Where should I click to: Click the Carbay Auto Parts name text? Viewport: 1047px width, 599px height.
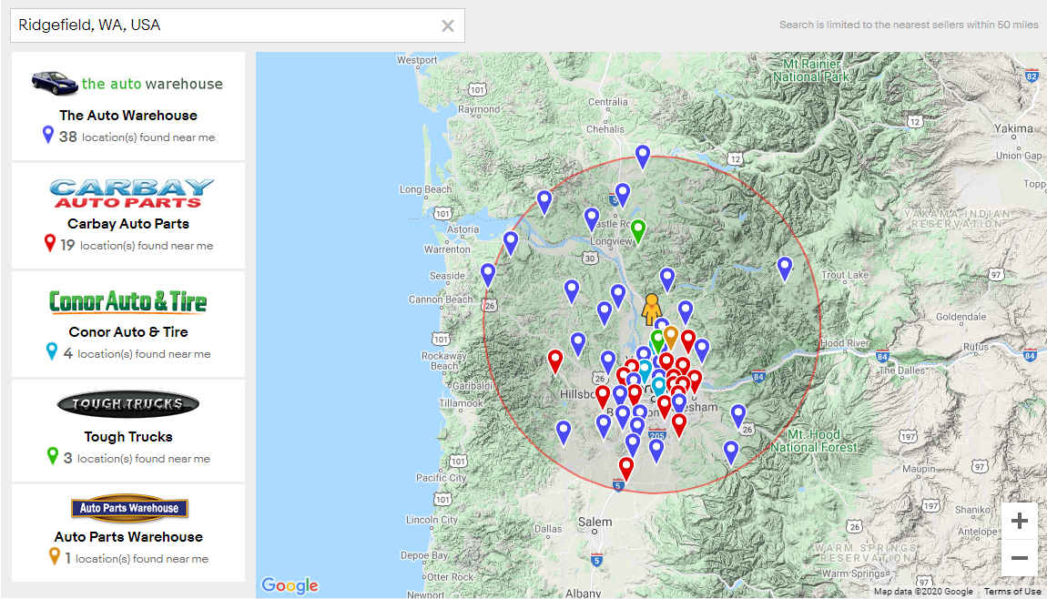pos(128,224)
